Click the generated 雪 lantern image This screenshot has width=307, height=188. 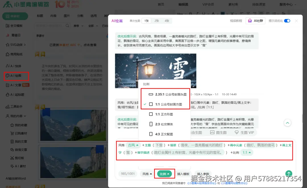pyautogui.click(x=155, y=71)
